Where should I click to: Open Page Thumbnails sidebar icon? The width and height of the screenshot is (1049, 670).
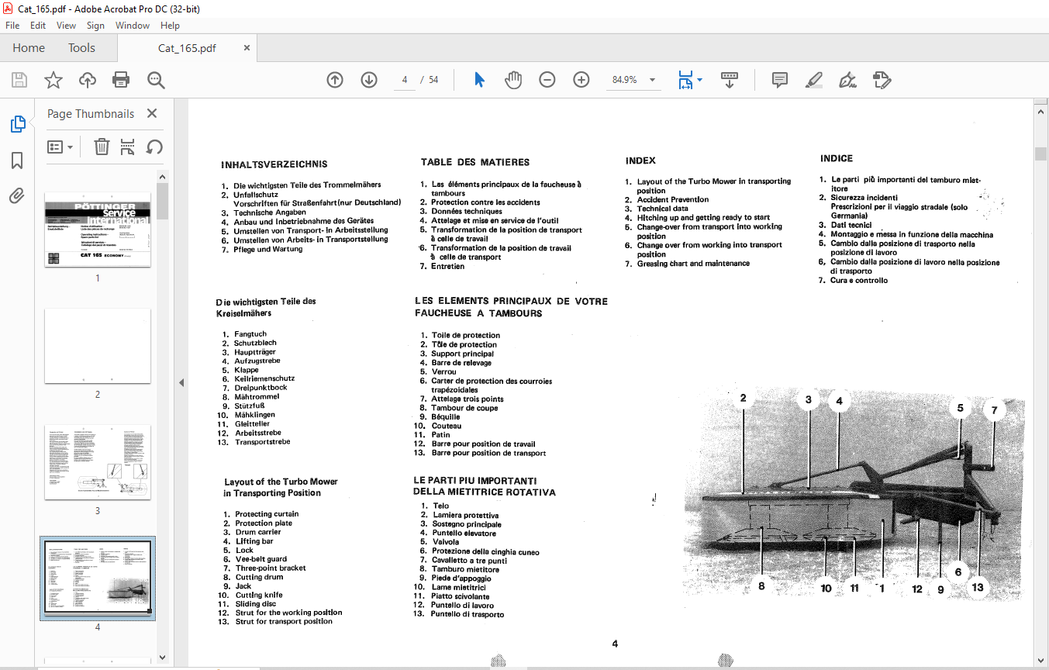(17, 124)
